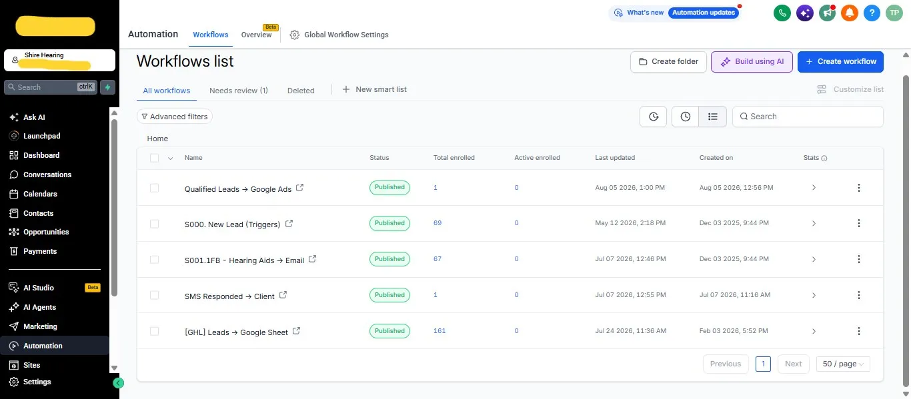Open S000. New Lead (Triggers) external link icon
Viewport: 911px width, 399px height.
(x=289, y=224)
